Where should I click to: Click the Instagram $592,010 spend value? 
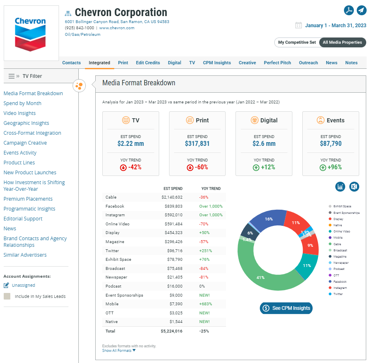[x=174, y=215]
